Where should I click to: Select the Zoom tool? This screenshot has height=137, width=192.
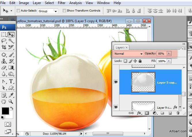11,101
